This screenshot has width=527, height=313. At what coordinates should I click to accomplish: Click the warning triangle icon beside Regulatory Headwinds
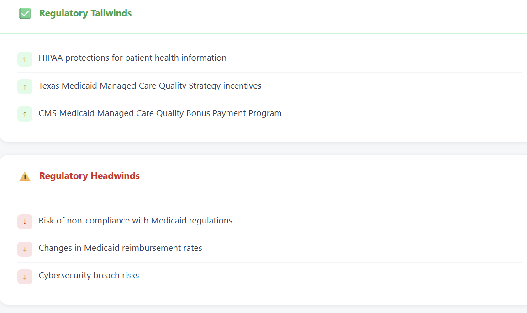coord(25,176)
